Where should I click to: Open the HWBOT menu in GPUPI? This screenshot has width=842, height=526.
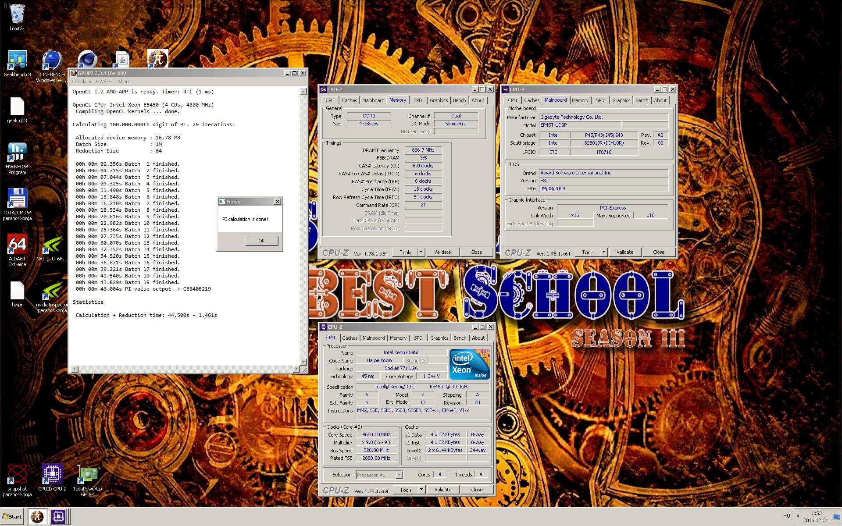104,82
